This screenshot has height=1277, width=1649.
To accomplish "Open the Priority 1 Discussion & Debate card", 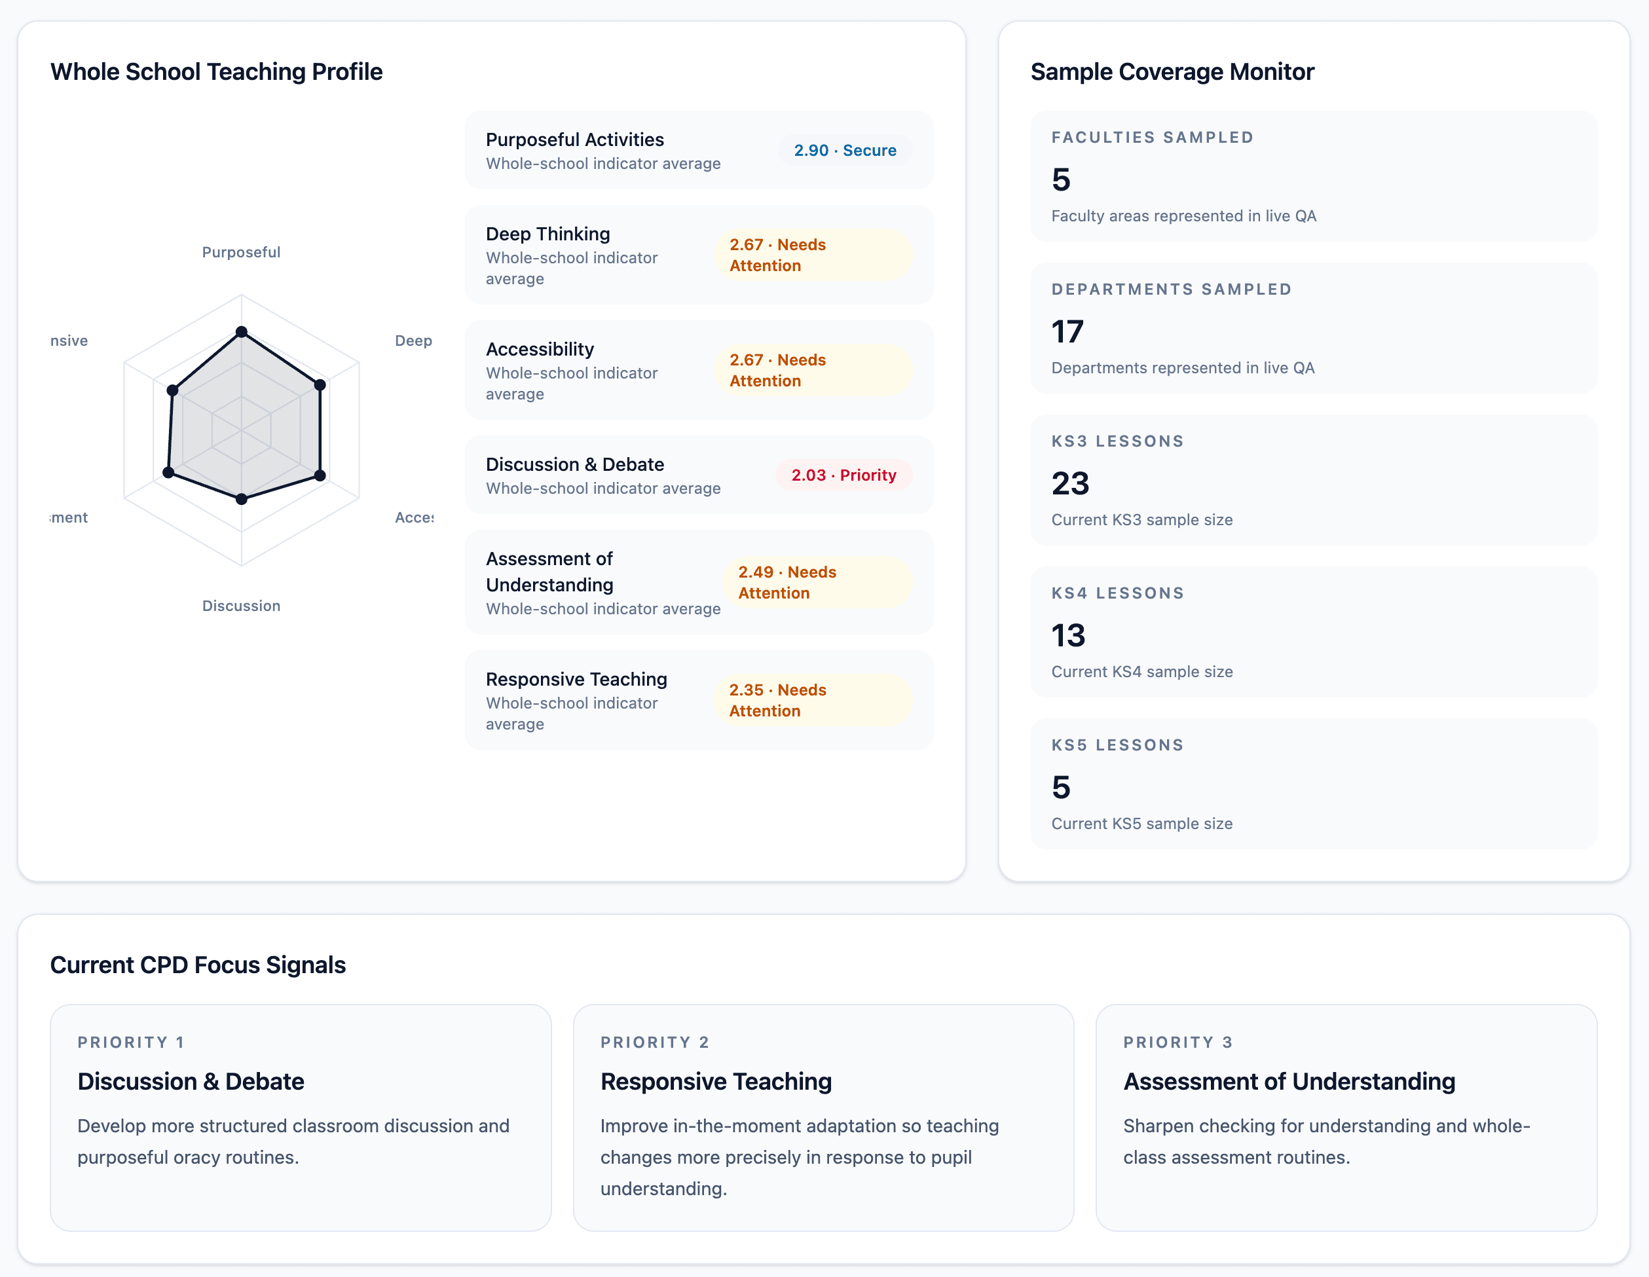I will (x=301, y=1118).
